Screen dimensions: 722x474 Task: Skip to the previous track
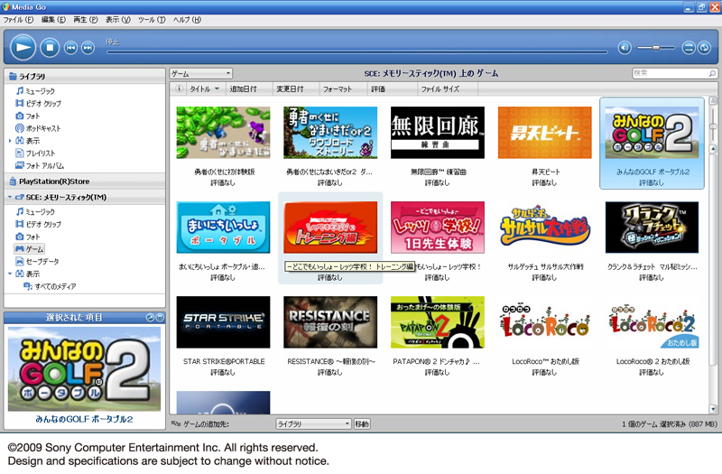click(x=70, y=48)
